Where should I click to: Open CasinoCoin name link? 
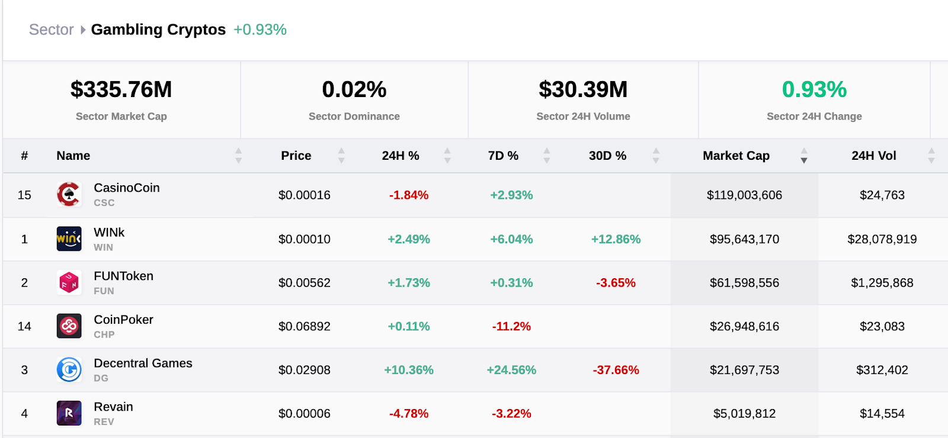click(x=127, y=188)
